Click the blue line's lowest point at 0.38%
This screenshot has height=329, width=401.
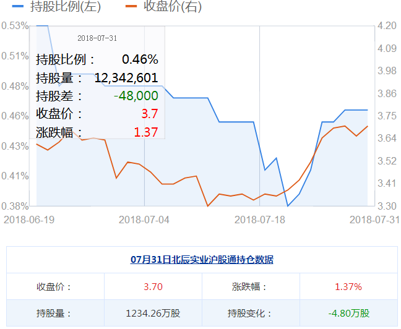tap(288, 206)
